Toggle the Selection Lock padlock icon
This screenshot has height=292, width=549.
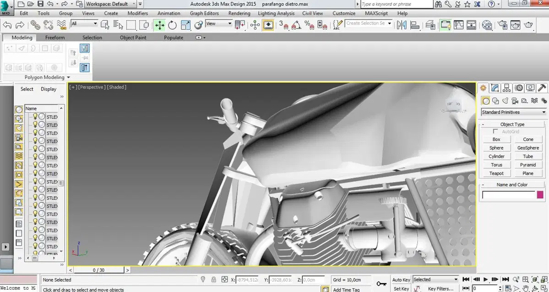pyautogui.click(x=213, y=279)
